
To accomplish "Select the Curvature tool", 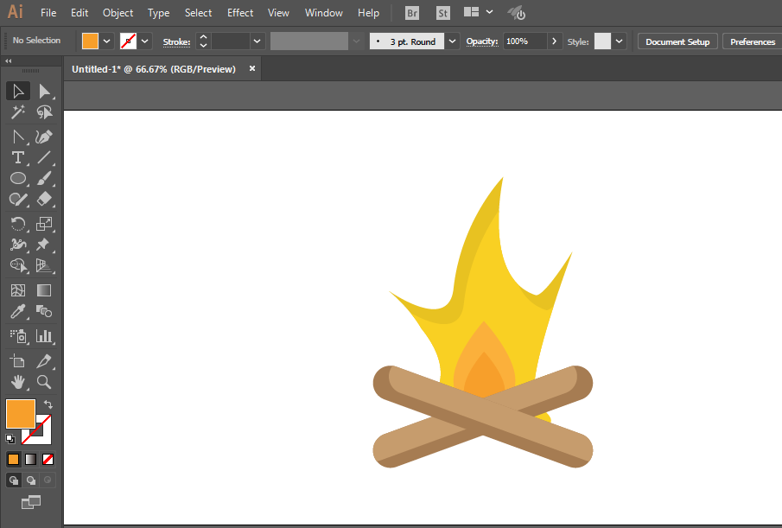I will pos(44,137).
